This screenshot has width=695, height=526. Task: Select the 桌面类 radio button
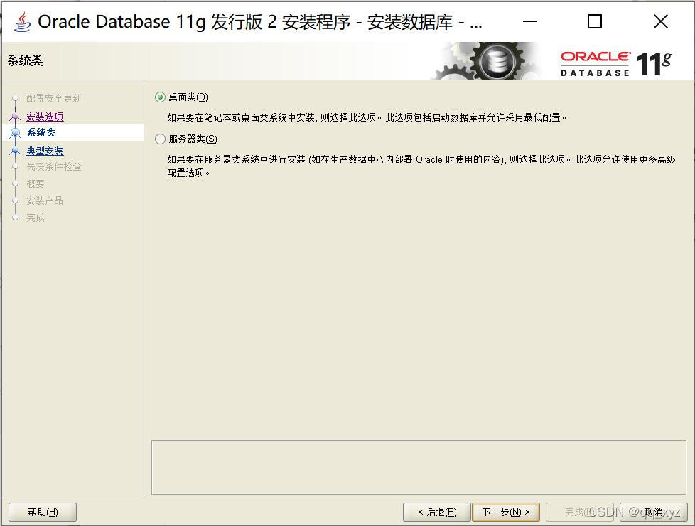(x=159, y=97)
